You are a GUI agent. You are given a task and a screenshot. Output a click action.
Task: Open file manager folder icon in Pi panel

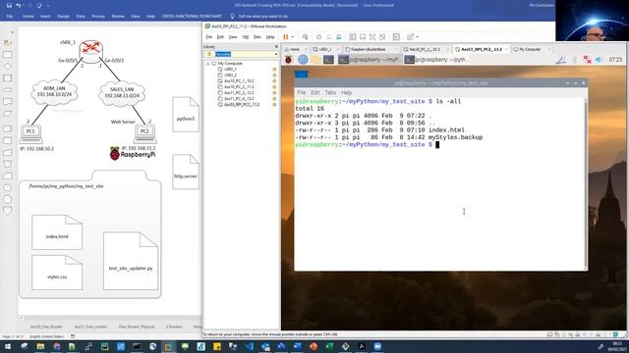[315, 60]
